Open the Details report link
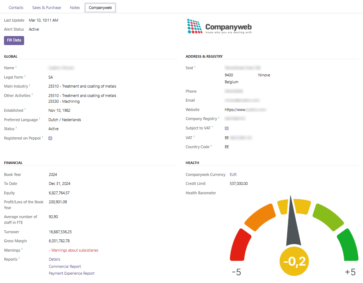Viewport: 363px width, 283px height. [x=54, y=259]
